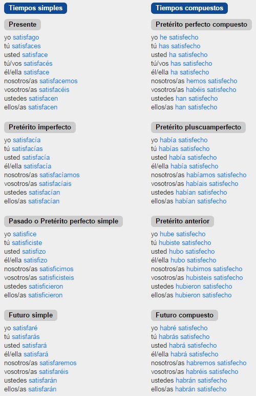Select Pasado o Pretérito perfecto simple heading
This screenshot has height=396, width=256.
(x=63, y=221)
